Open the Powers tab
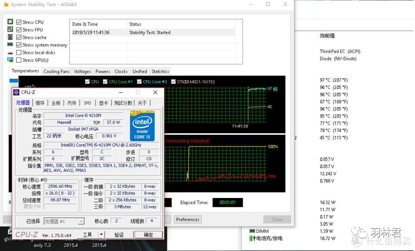 tap(103, 71)
